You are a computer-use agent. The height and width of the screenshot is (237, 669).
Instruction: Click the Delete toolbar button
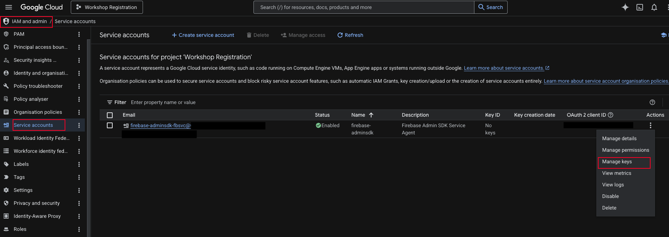[258, 35]
